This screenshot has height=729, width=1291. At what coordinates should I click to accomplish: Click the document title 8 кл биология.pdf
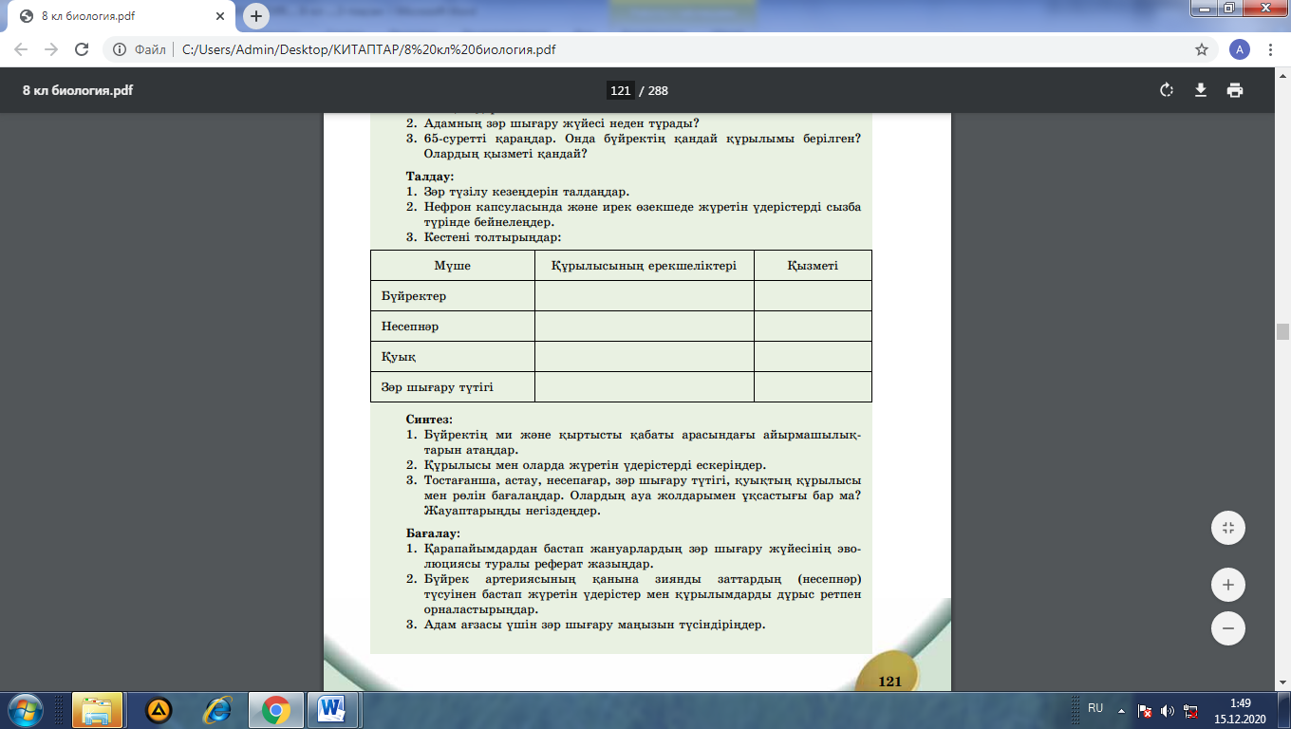tap(78, 91)
